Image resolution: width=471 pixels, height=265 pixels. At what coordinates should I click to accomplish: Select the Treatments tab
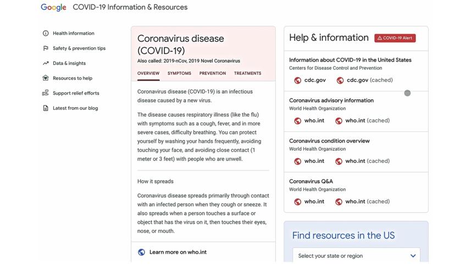[247, 73]
